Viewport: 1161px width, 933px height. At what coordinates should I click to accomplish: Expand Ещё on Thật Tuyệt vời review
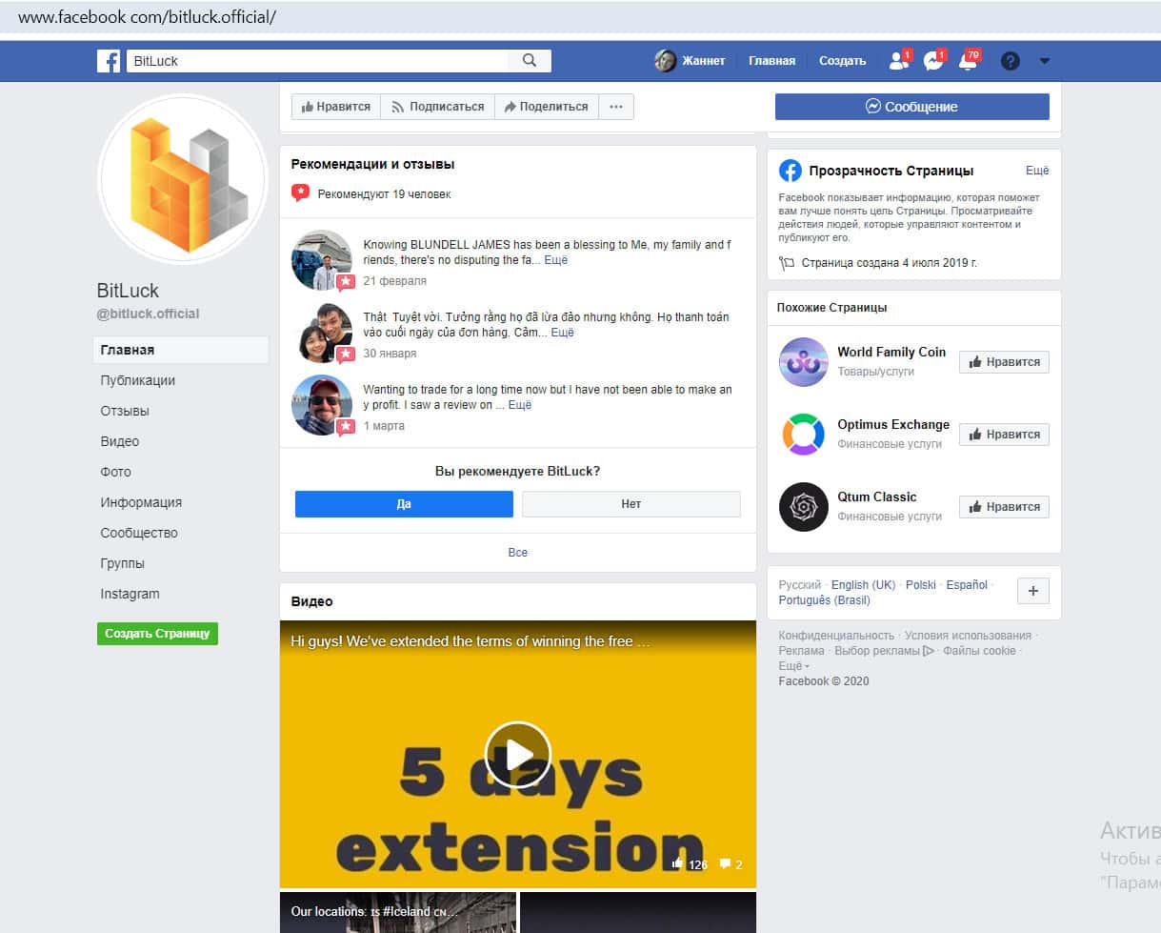point(563,333)
